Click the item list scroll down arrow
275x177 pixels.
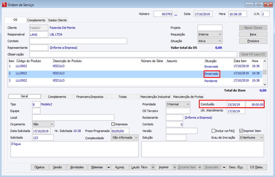(x=265, y=85)
